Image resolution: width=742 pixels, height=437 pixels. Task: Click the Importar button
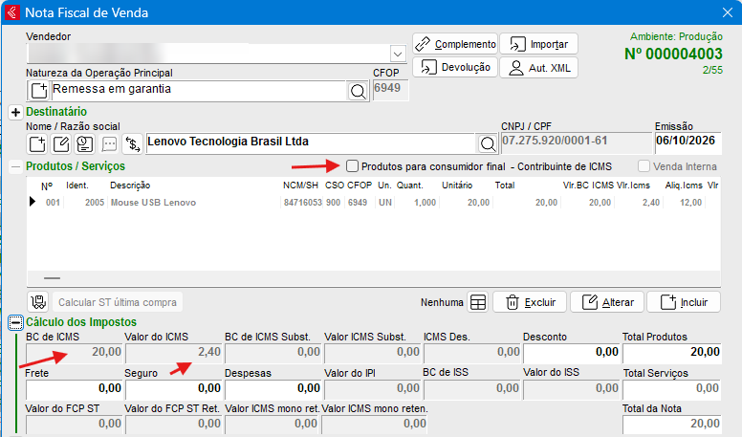pos(538,44)
